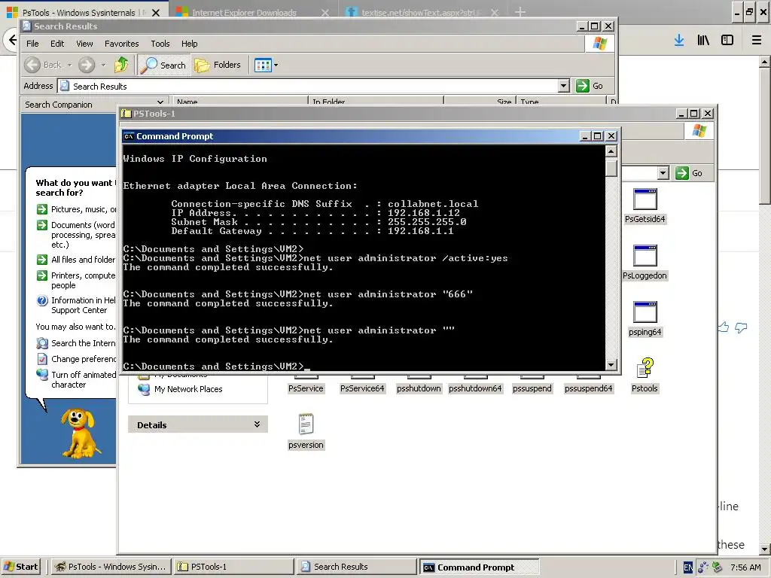
Task: Collapse the Details panel chevron
Action: 257,424
